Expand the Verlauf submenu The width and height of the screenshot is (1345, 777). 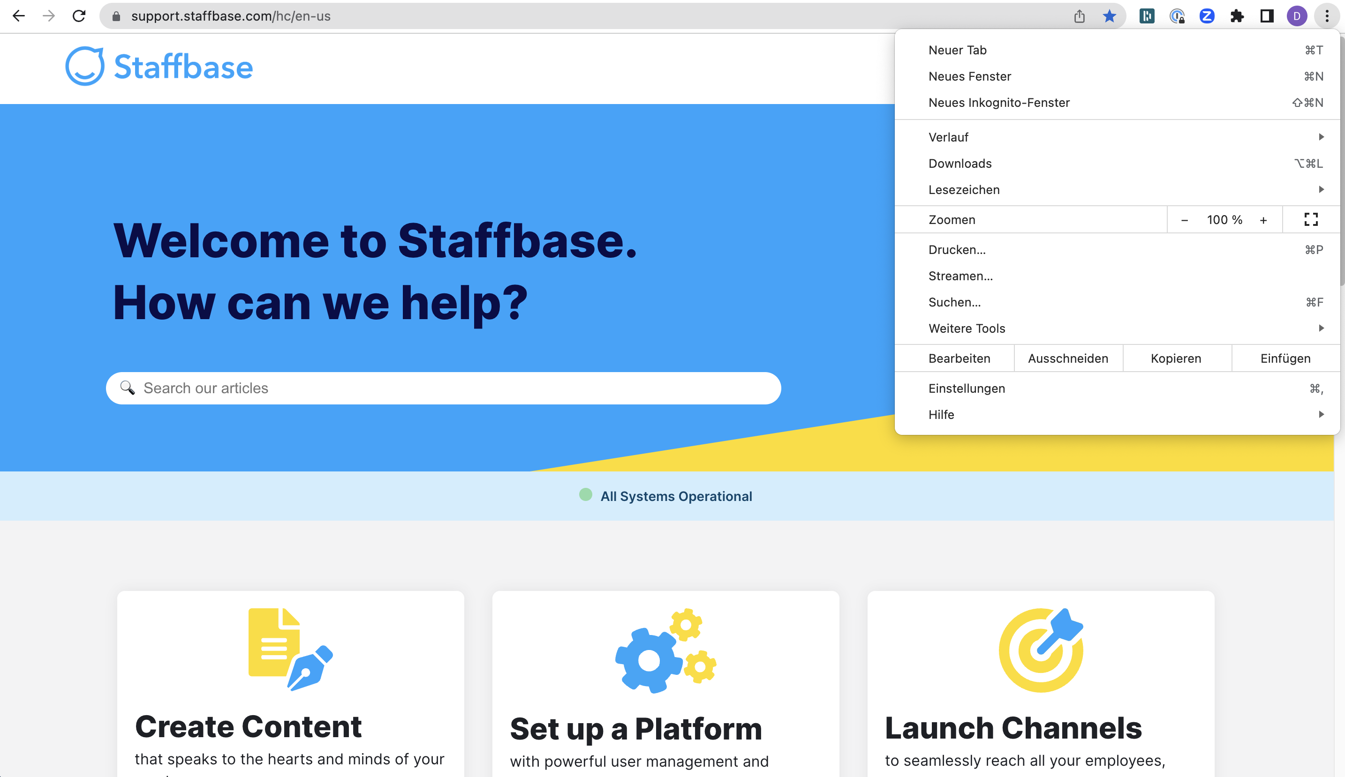coord(1117,137)
